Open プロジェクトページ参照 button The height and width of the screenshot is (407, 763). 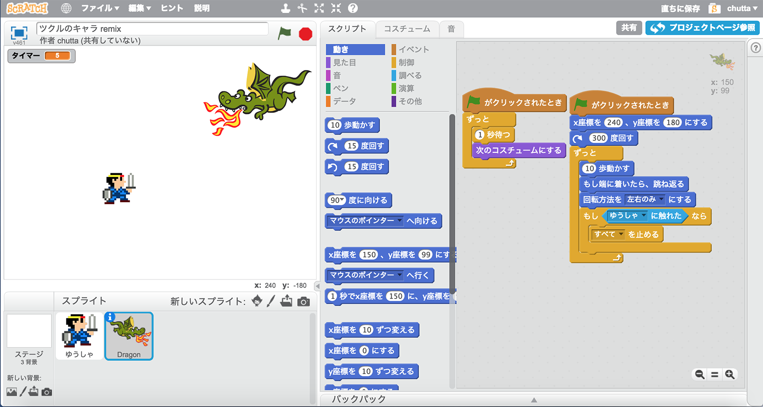pyautogui.click(x=703, y=28)
